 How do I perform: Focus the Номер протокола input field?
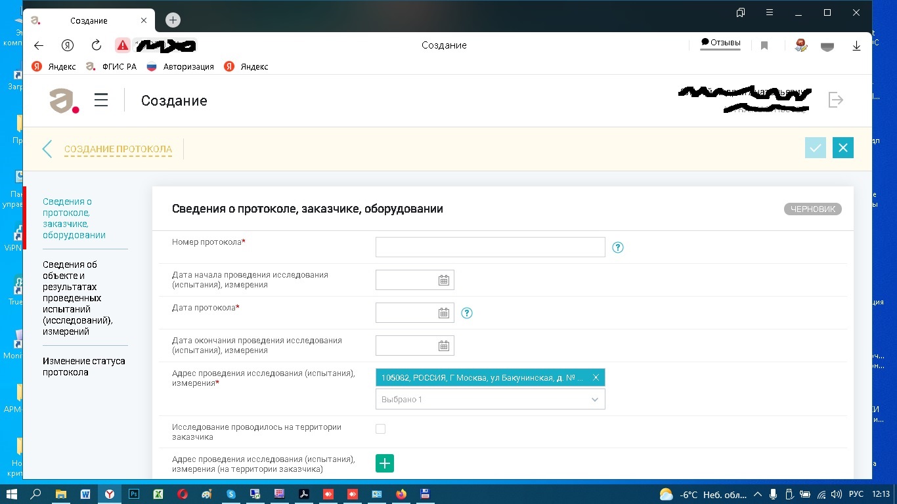click(x=490, y=247)
